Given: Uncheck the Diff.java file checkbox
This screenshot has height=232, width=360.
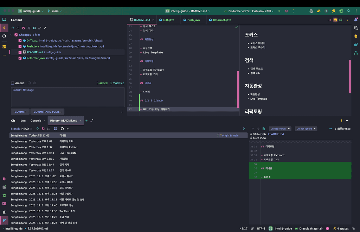Looking at the screenshot, I should (20, 40).
